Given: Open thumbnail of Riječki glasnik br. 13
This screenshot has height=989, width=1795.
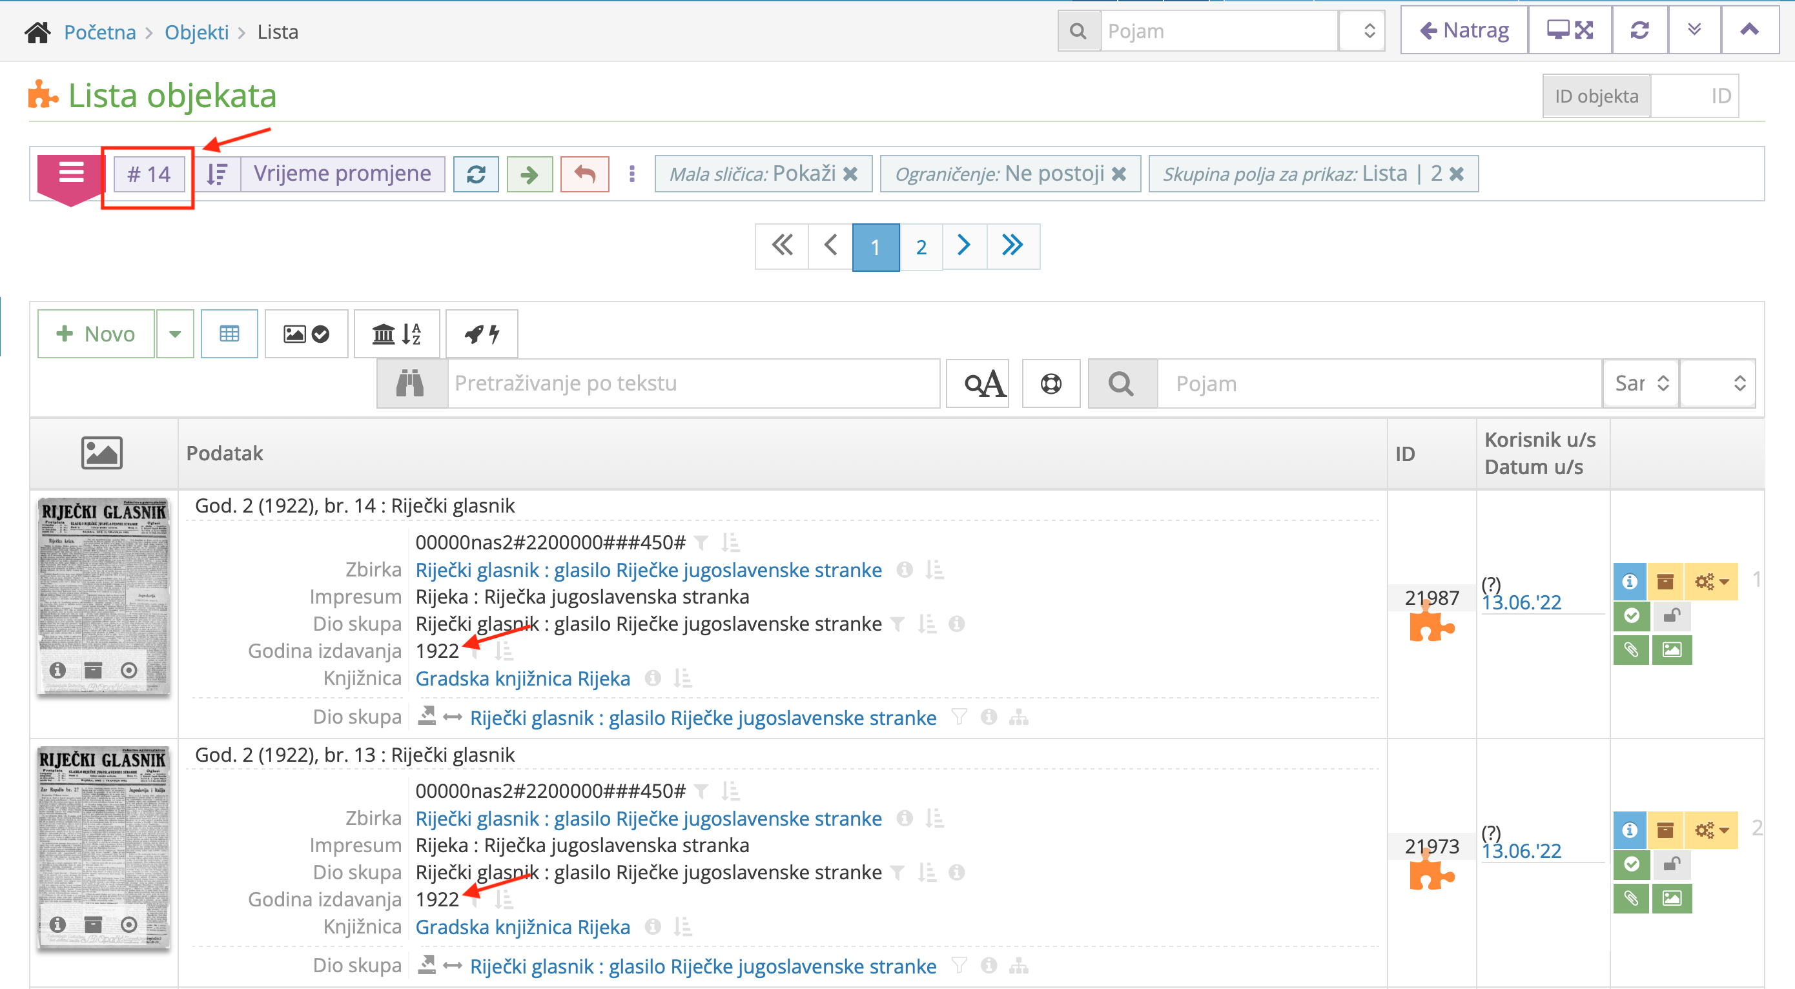Looking at the screenshot, I should [x=103, y=846].
